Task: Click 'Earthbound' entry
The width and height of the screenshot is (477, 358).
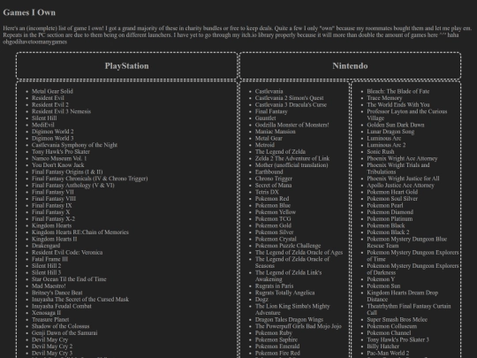Action: pyautogui.click(x=269, y=171)
